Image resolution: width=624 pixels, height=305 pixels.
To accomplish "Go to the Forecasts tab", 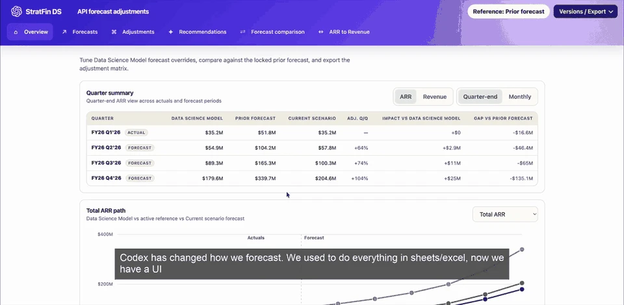I will coord(79,32).
